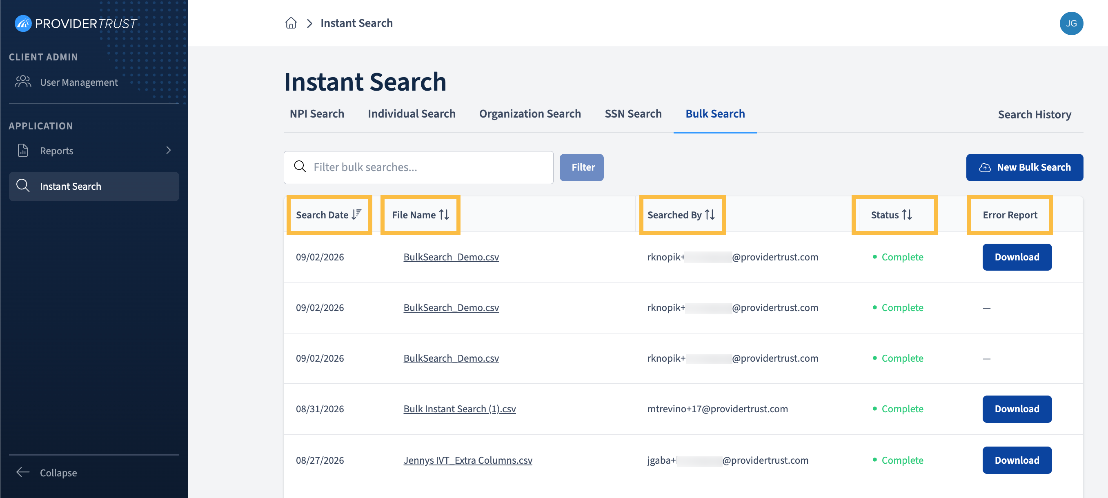Click Complete status in the 08/31/2026 row
The image size is (1108, 498).
[898, 409]
